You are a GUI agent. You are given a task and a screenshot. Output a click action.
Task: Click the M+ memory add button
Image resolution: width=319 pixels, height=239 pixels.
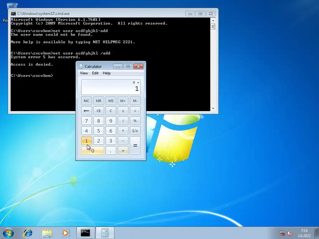click(123, 101)
